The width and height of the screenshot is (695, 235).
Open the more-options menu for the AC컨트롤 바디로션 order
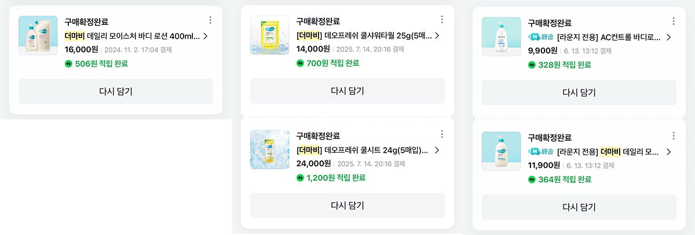(673, 21)
